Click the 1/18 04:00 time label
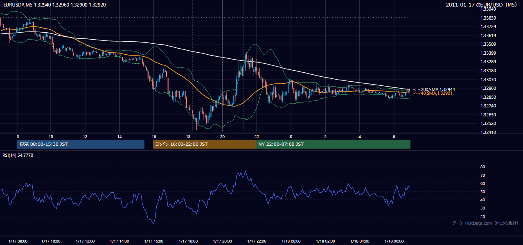 [x=360, y=241]
